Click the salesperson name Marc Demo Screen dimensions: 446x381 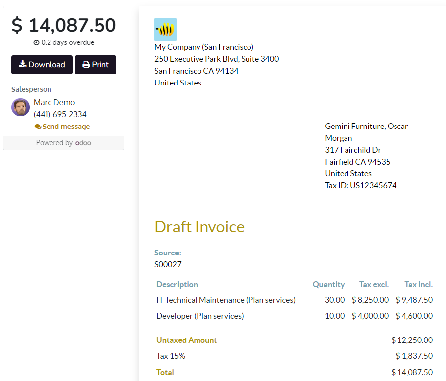(x=54, y=102)
